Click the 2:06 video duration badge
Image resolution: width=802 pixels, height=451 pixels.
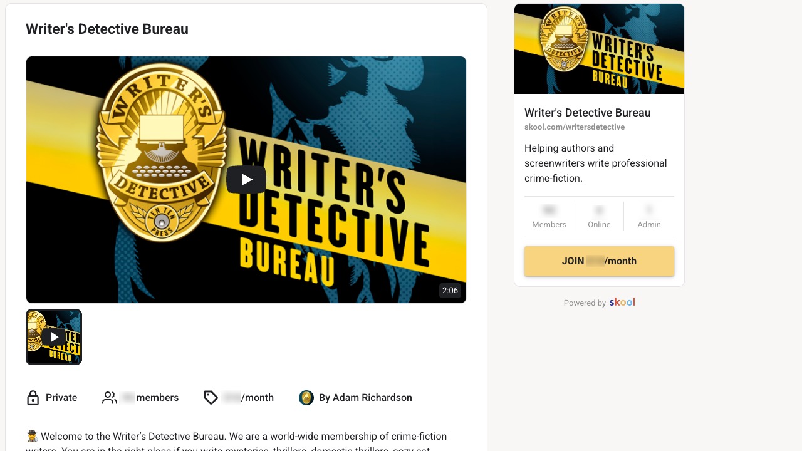click(x=450, y=291)
